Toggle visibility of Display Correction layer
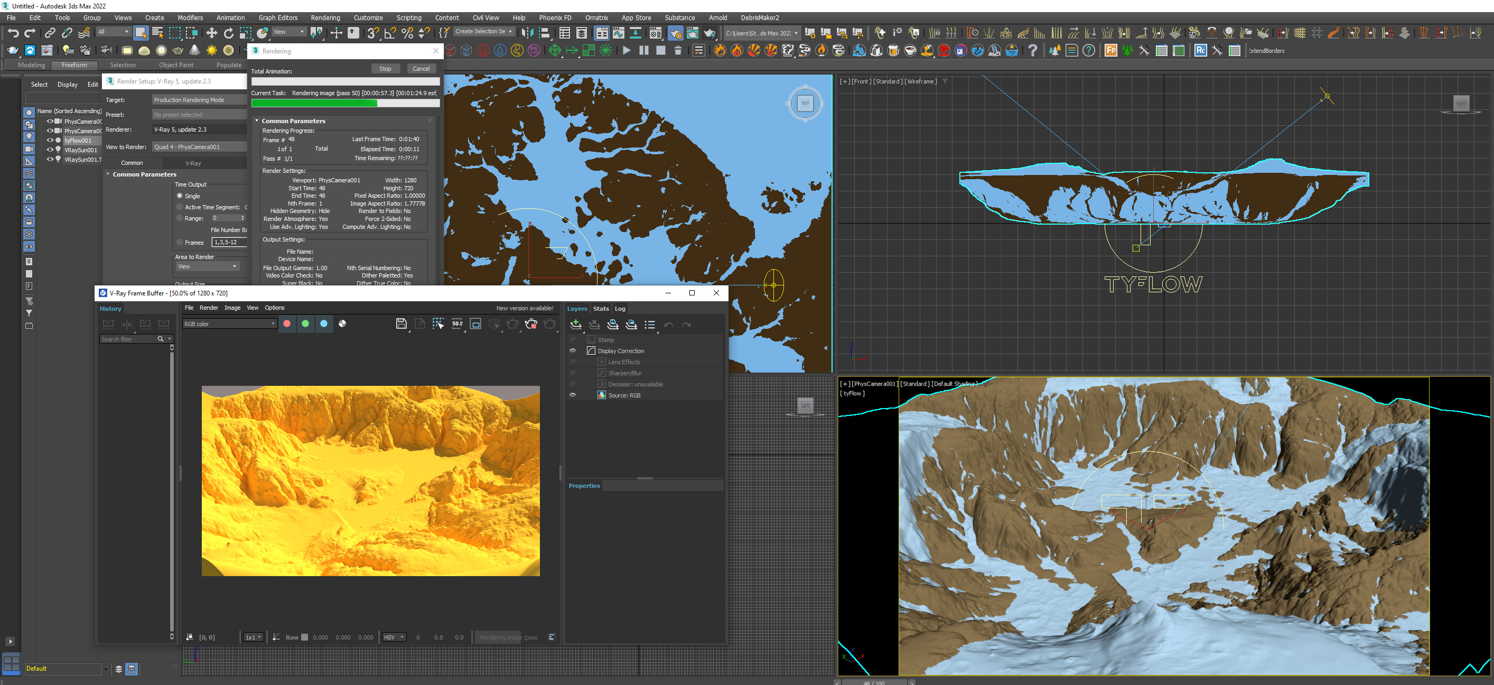The height and width of the screenshot is (685, 1494). pos(573,350)
